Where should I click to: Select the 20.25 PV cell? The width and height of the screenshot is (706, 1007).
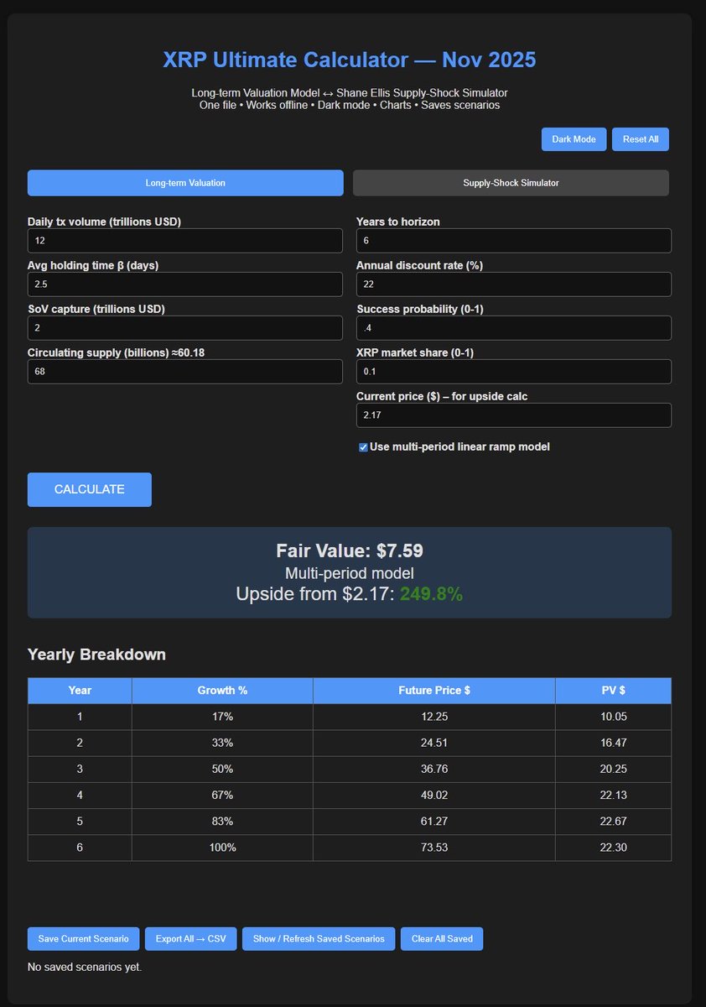coord(613,770)
